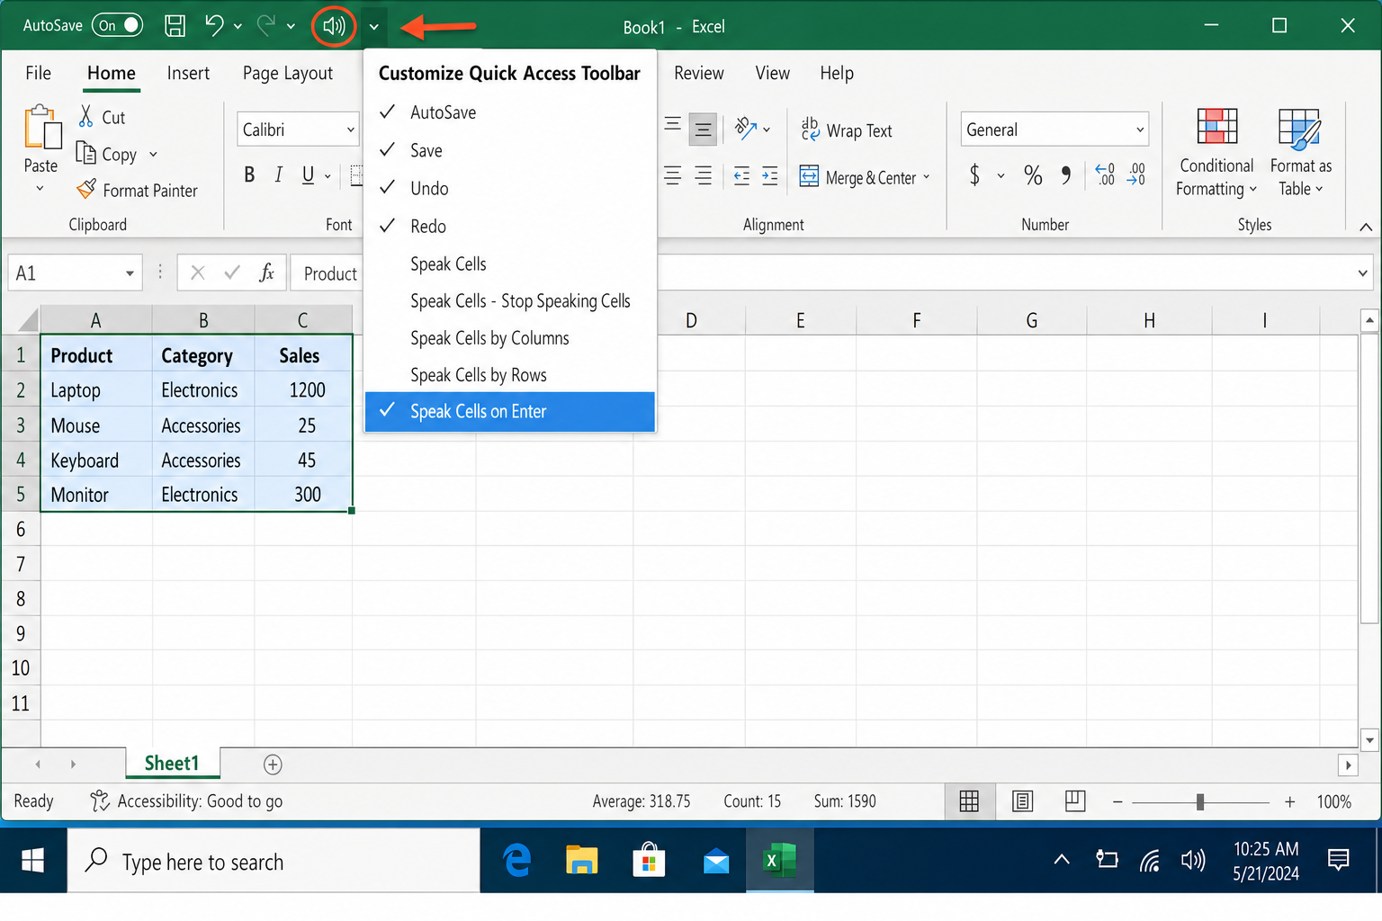Select the Sheet1 worksheet tab
This screenshot has height=921, width=1382.
click(x=172, y=764)
